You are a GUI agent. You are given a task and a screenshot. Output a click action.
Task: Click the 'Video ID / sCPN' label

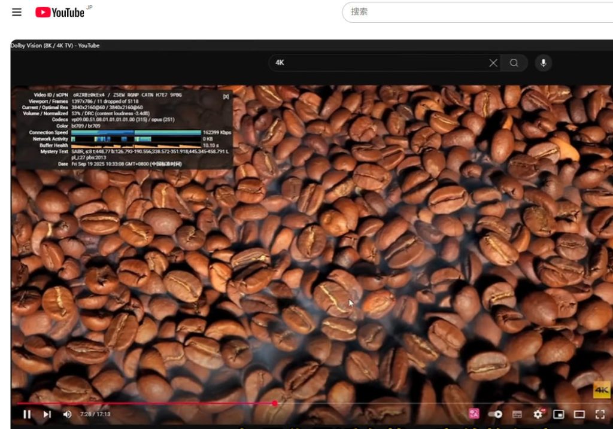[51, 95]
